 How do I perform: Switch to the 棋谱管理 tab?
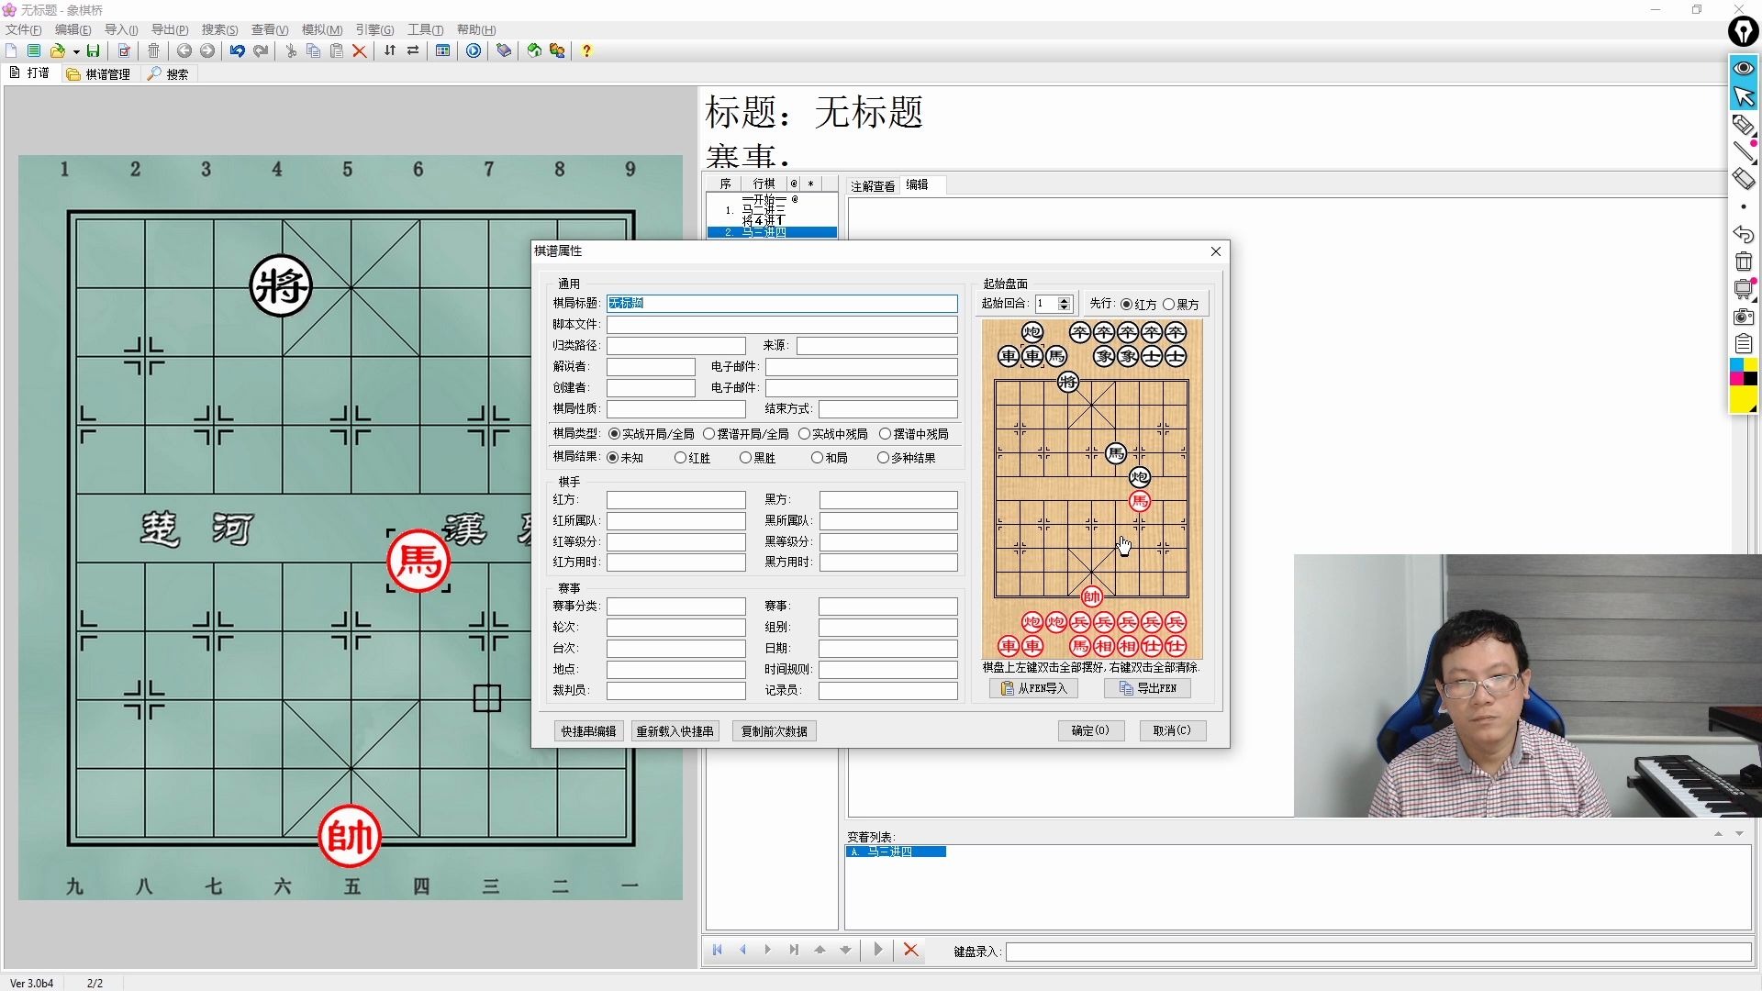[99, 74]
